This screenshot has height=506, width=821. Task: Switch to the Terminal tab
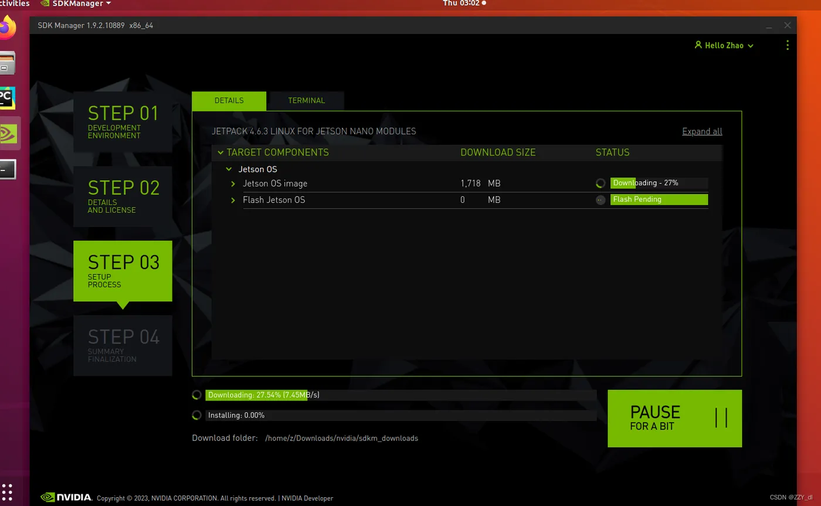point(306,100)
